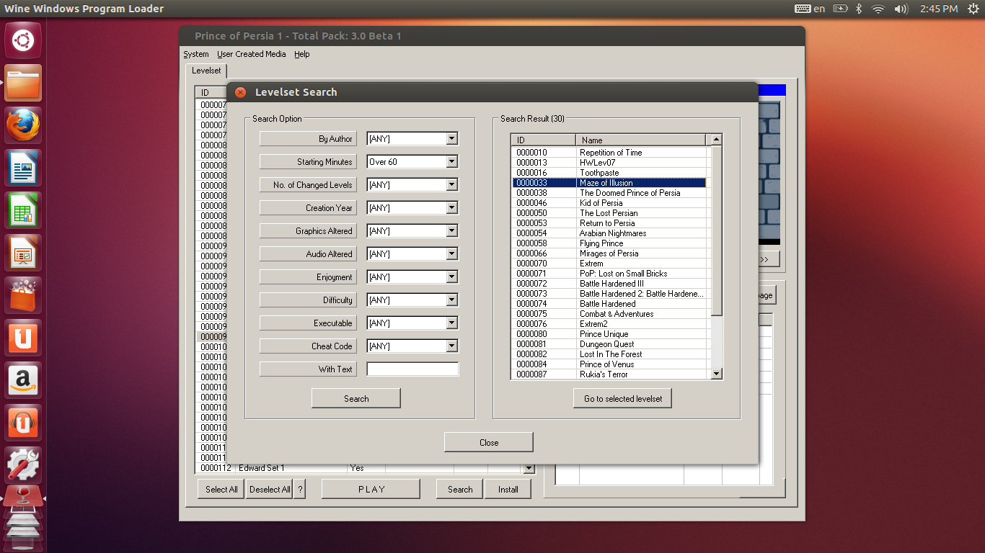Expand Creation Year dropdown

(x=451, y=208)
